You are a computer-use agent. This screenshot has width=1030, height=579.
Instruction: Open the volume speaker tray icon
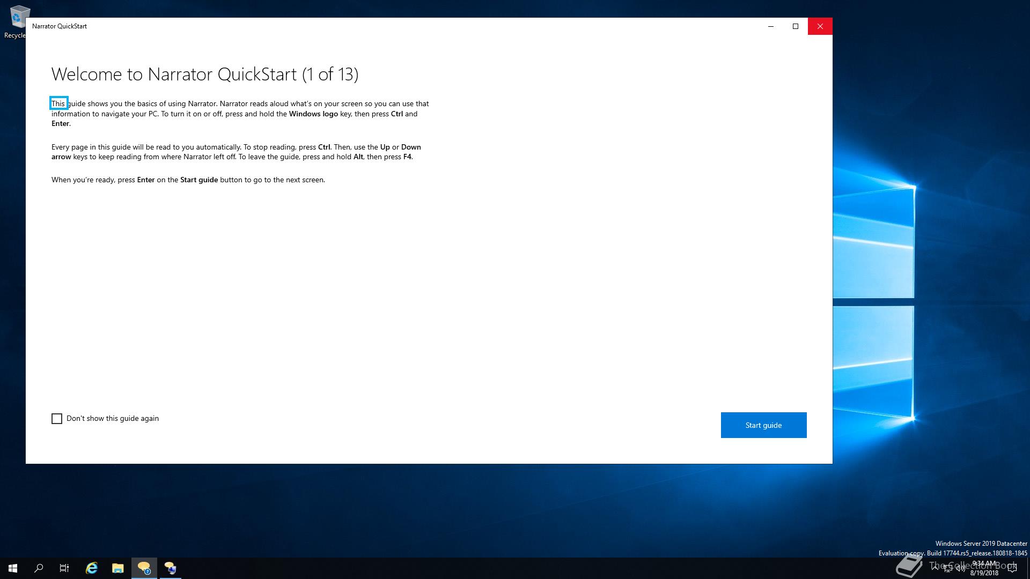coord(960,569)
